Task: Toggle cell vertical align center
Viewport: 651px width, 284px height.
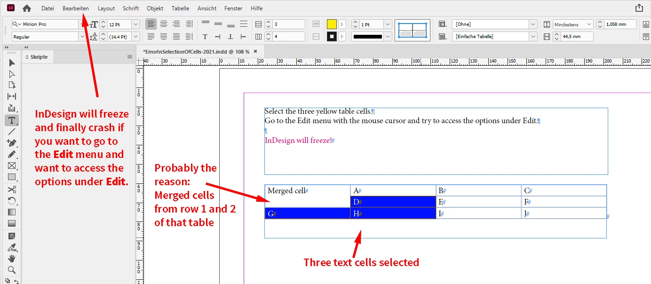Action: click(218, 24)
